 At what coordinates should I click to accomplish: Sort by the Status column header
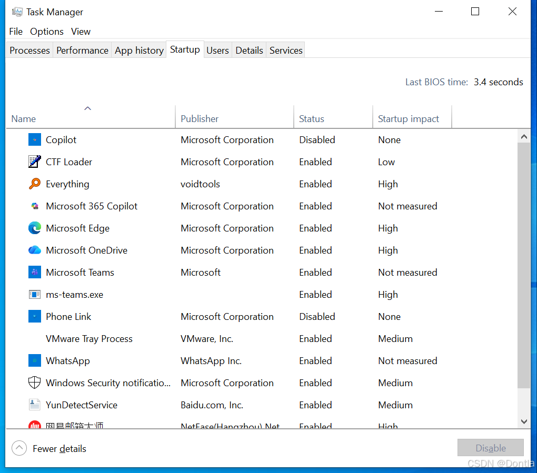pyautogui.click(x=333, y=116)
